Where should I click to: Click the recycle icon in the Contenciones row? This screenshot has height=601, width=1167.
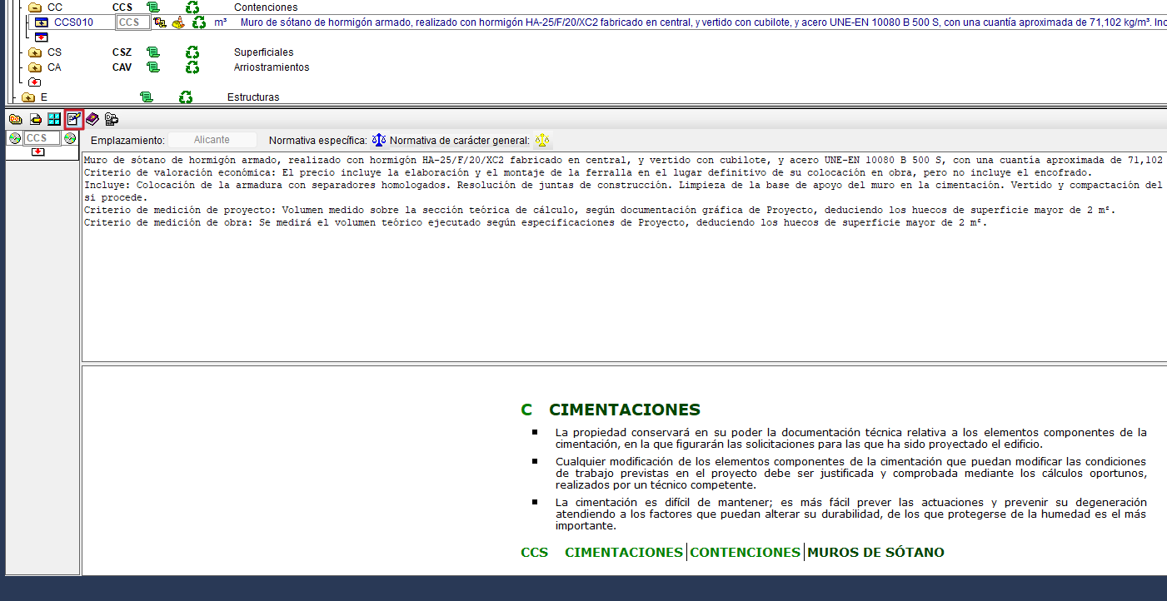[x=192, y=7]
